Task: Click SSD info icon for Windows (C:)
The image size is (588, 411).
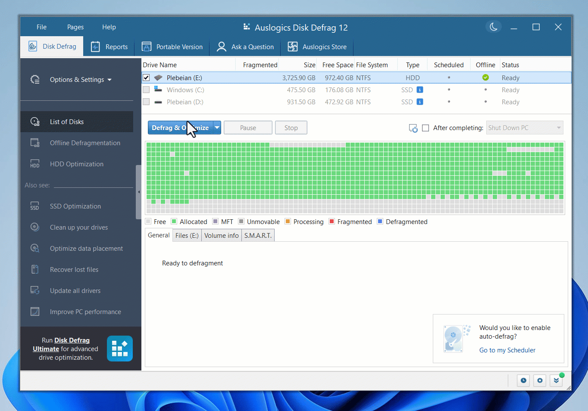Action: coord(419,90)
